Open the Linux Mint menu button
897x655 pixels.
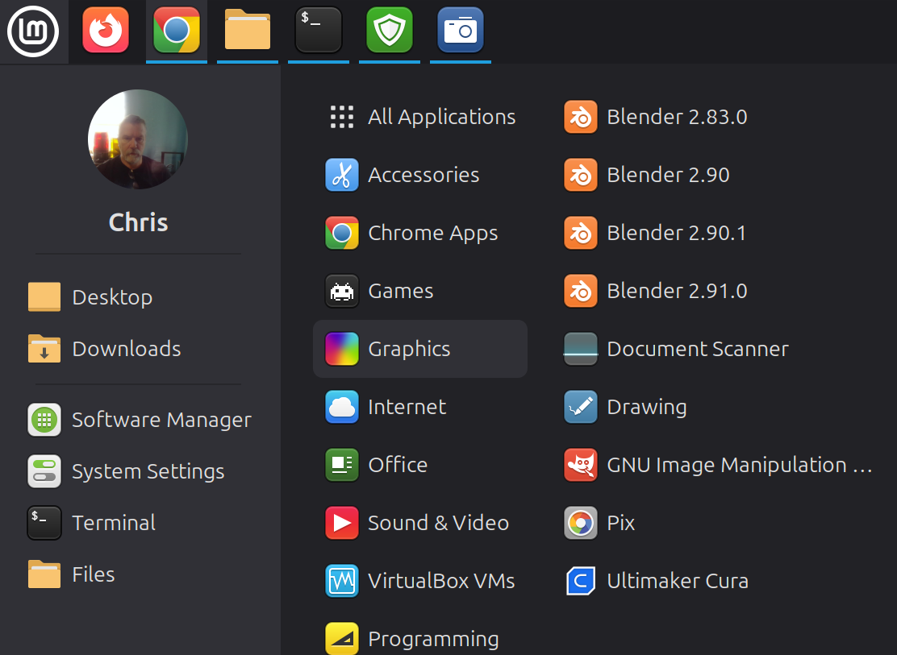tap(33, 31)
